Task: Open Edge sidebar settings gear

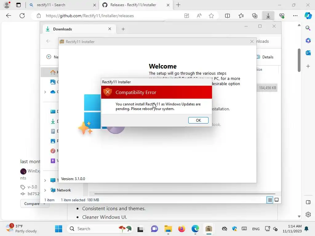Action: click(308, 214)
